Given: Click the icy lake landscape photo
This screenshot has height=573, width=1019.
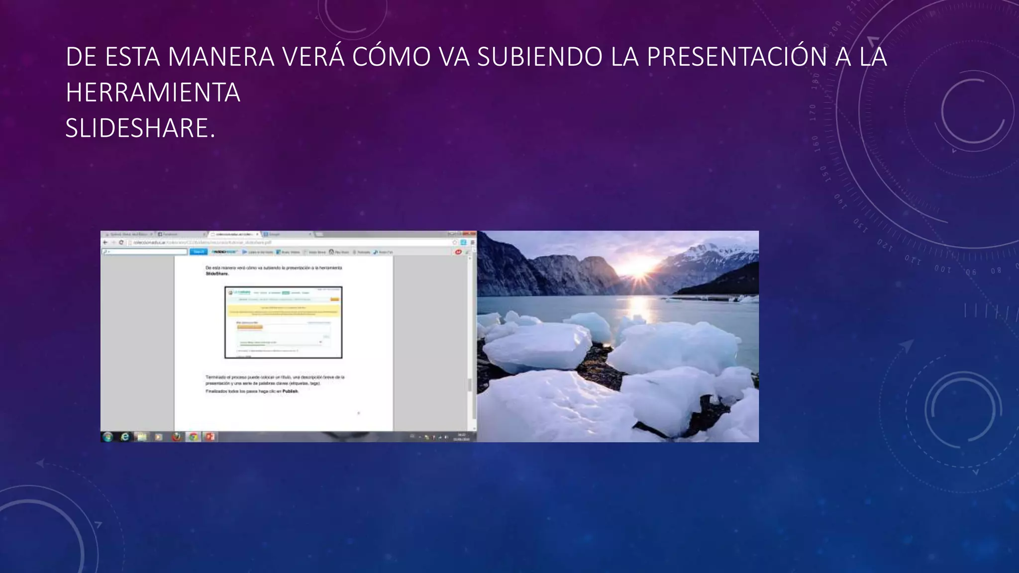Looking at the screenshot, I should [x=618, y=336].
